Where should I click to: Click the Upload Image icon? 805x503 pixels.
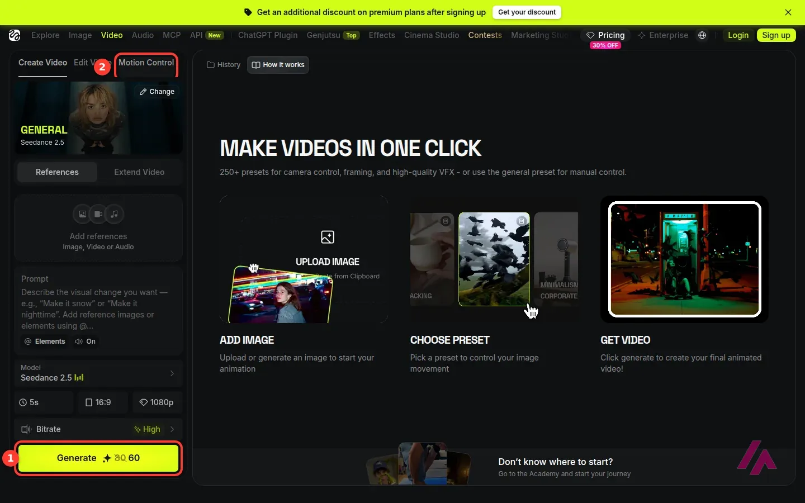[x=328, y=237]
